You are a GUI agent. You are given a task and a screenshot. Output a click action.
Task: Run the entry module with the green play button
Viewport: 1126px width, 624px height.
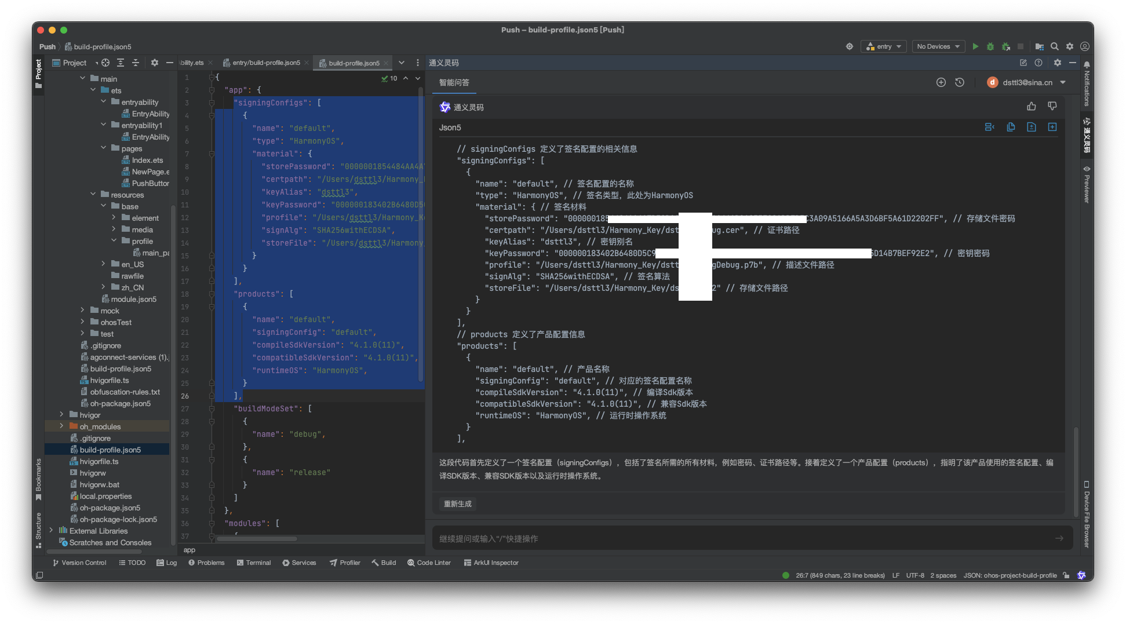tap(975, 46)
